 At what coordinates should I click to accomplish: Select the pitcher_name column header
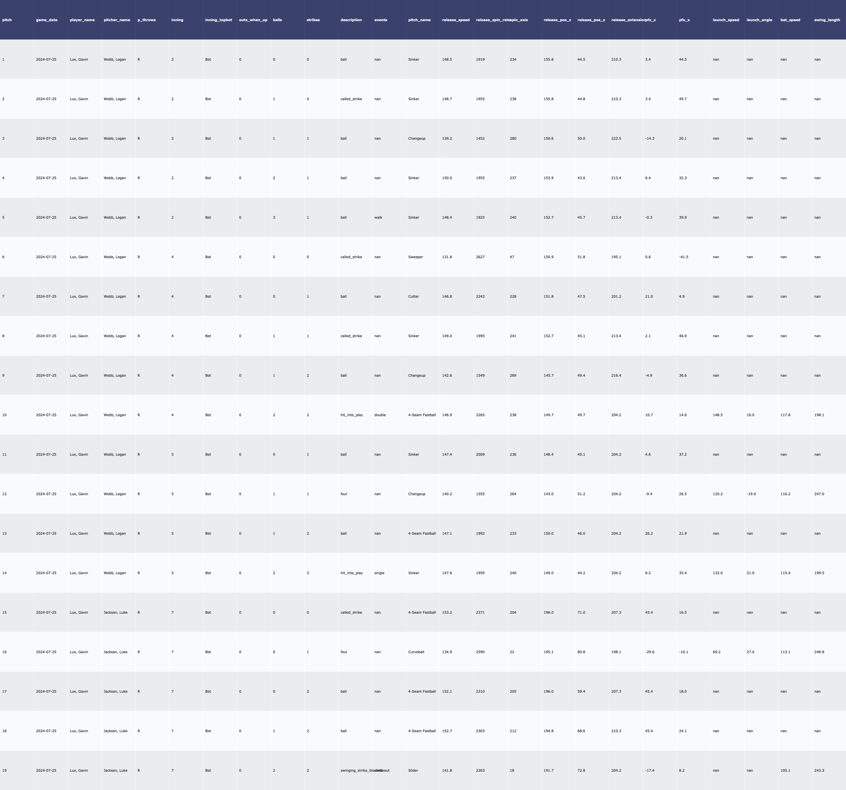[116, 20]
